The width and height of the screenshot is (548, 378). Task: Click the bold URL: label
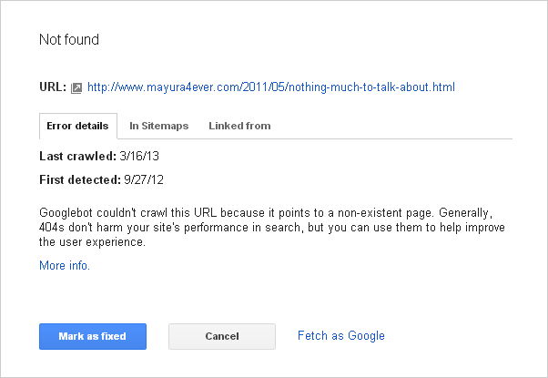point(53,87)
